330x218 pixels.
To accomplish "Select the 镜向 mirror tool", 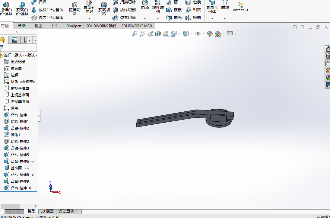I will (193, 18).
